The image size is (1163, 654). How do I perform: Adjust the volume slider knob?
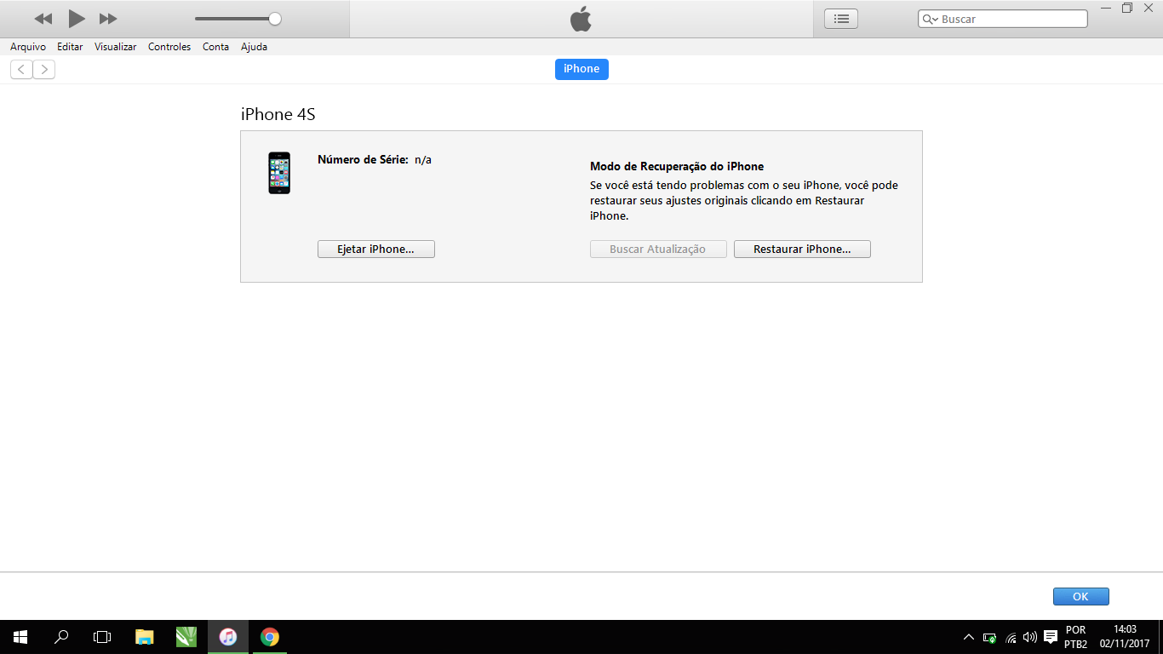(x=274, y=19)
